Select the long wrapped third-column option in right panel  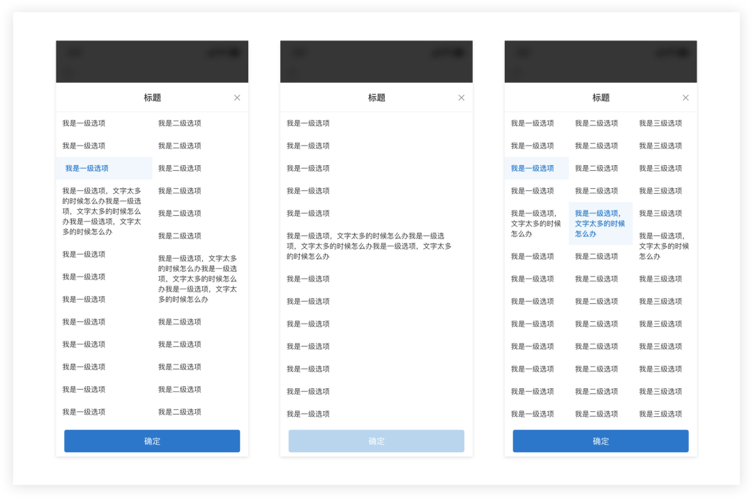[x=664, y=246]
